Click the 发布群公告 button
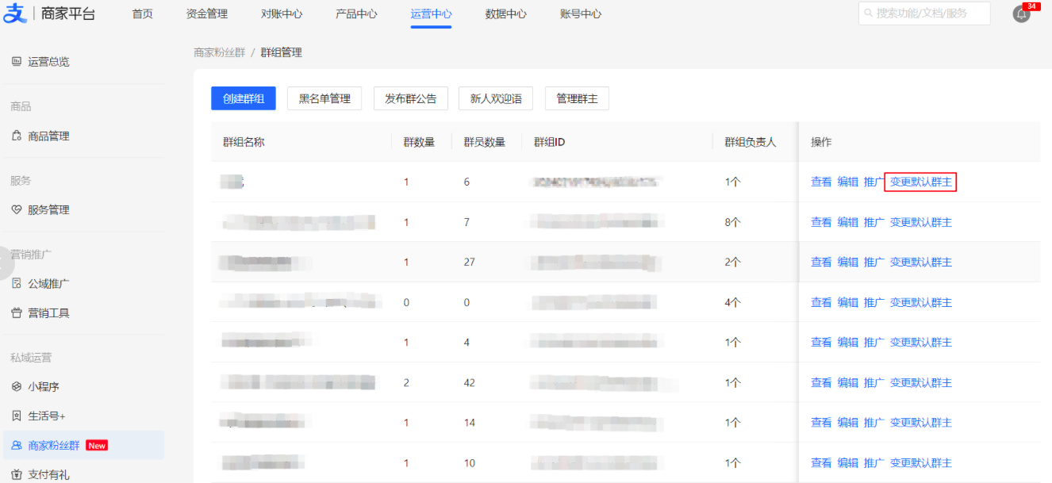 (x=410, y=98)
